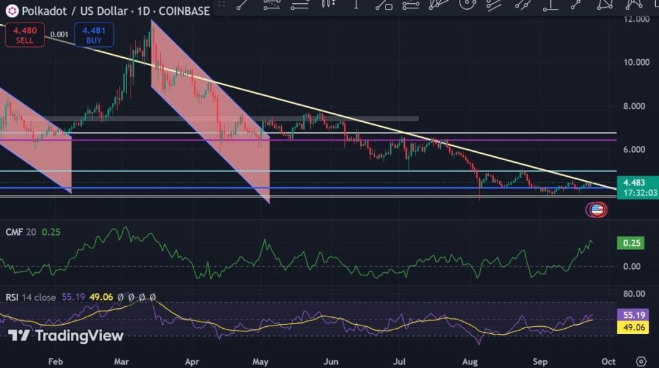Click the yellow RSI MA label 49.06
The height and width of the screenshot is (368, 659).
pos(633,327)
